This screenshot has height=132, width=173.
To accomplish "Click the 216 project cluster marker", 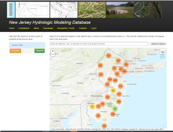I will (x=101, y=74).
